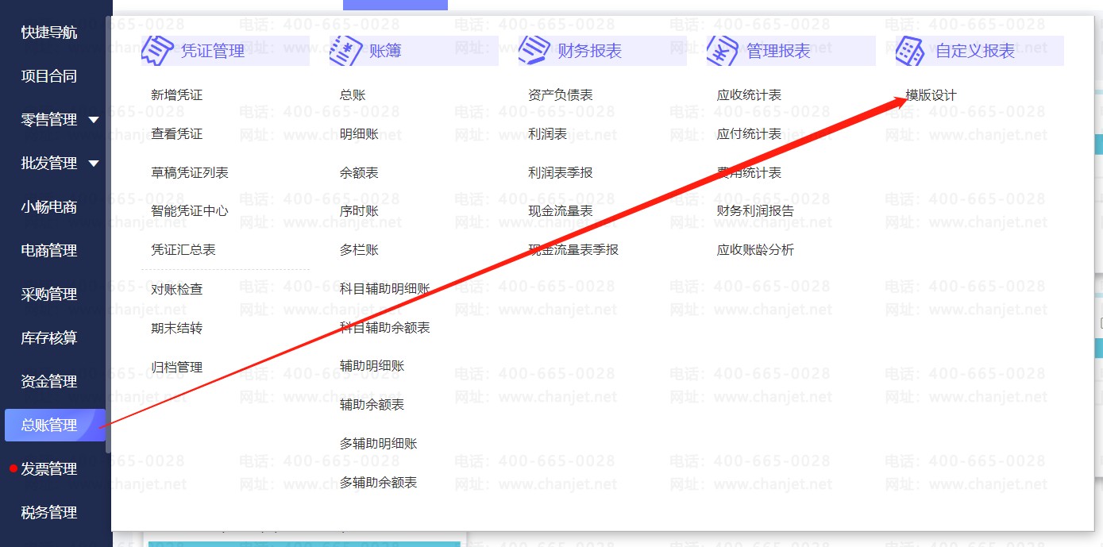Open 科目辅助余额表
The width and height of the screenshot is (1103, 547).
(385, 328)
